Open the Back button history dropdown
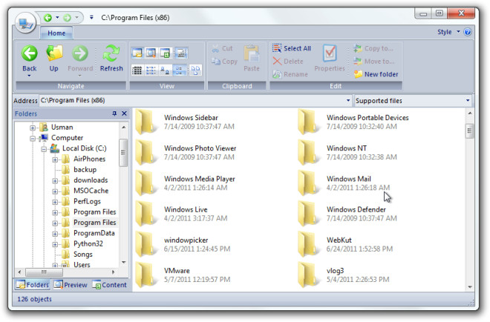The width and height of the screenshot is (490, 322). tap(29, 76)
